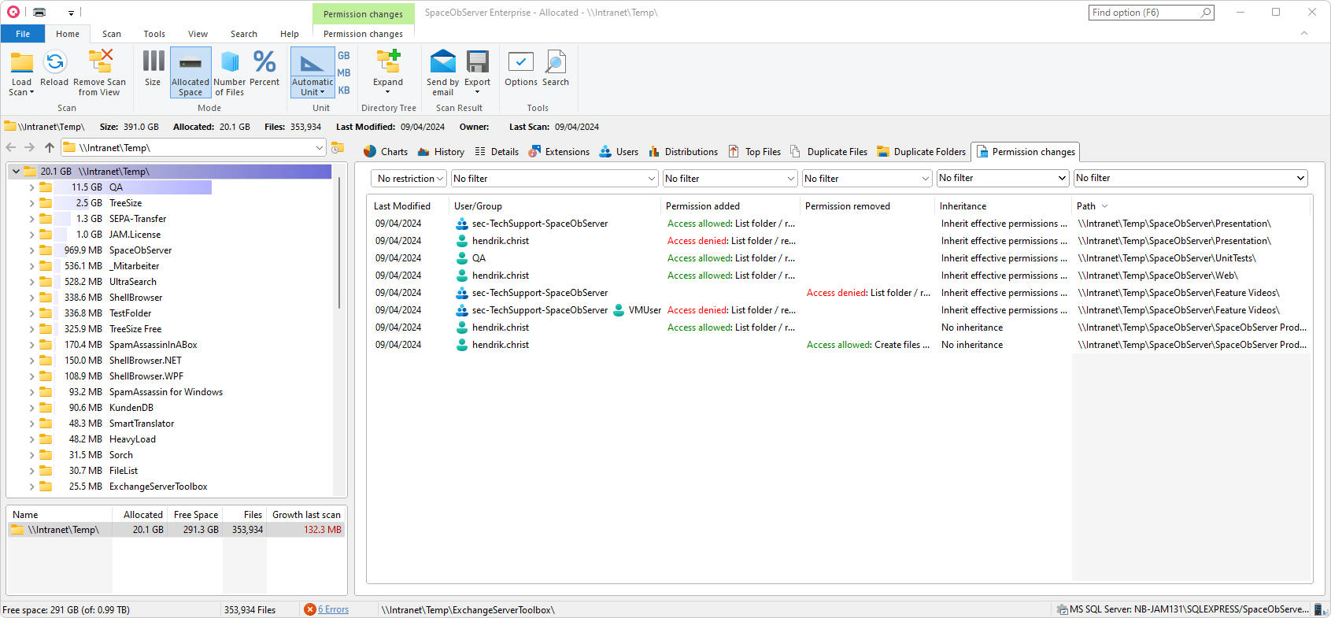Open the Inheritance column filter dropdown
This screenshot has height=618, width=1331.
tap(1002, 179)
